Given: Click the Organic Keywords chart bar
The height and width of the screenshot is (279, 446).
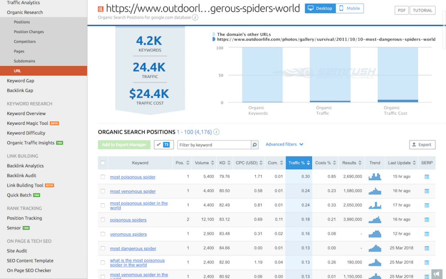Looking at the screenshot, I should pyautogui.click(x=262, y=75).
